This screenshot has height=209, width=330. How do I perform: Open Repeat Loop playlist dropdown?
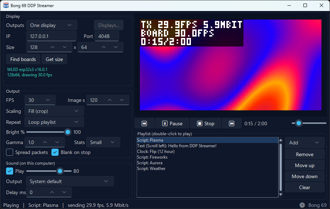54,122
